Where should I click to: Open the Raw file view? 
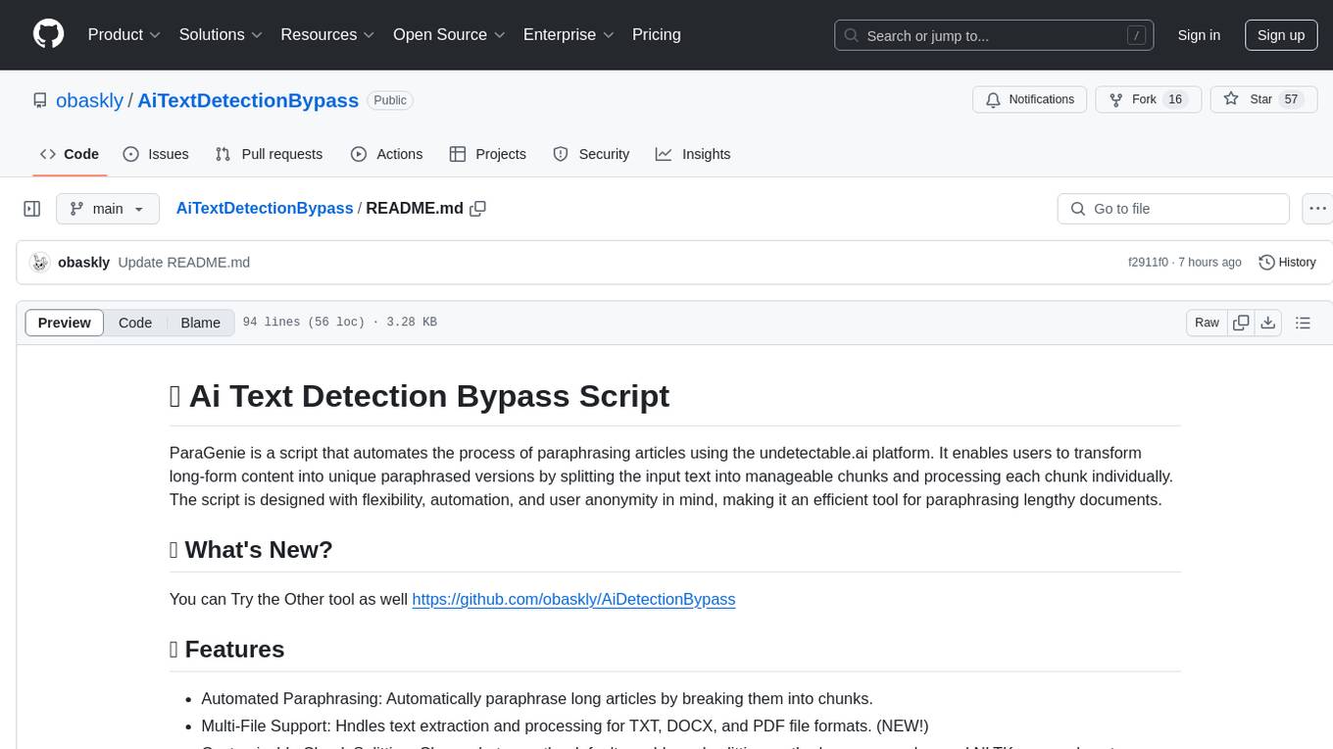coord(1207,323)
